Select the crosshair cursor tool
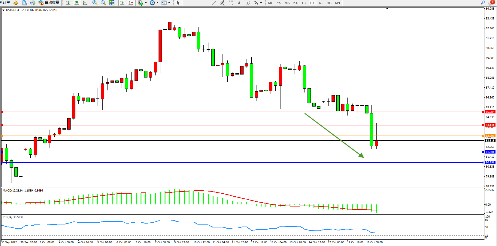The width and height of the screenshot is (497, 246). [187, 3]
